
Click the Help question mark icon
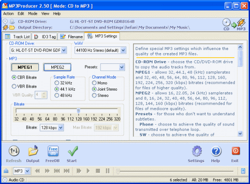point(216,151)
